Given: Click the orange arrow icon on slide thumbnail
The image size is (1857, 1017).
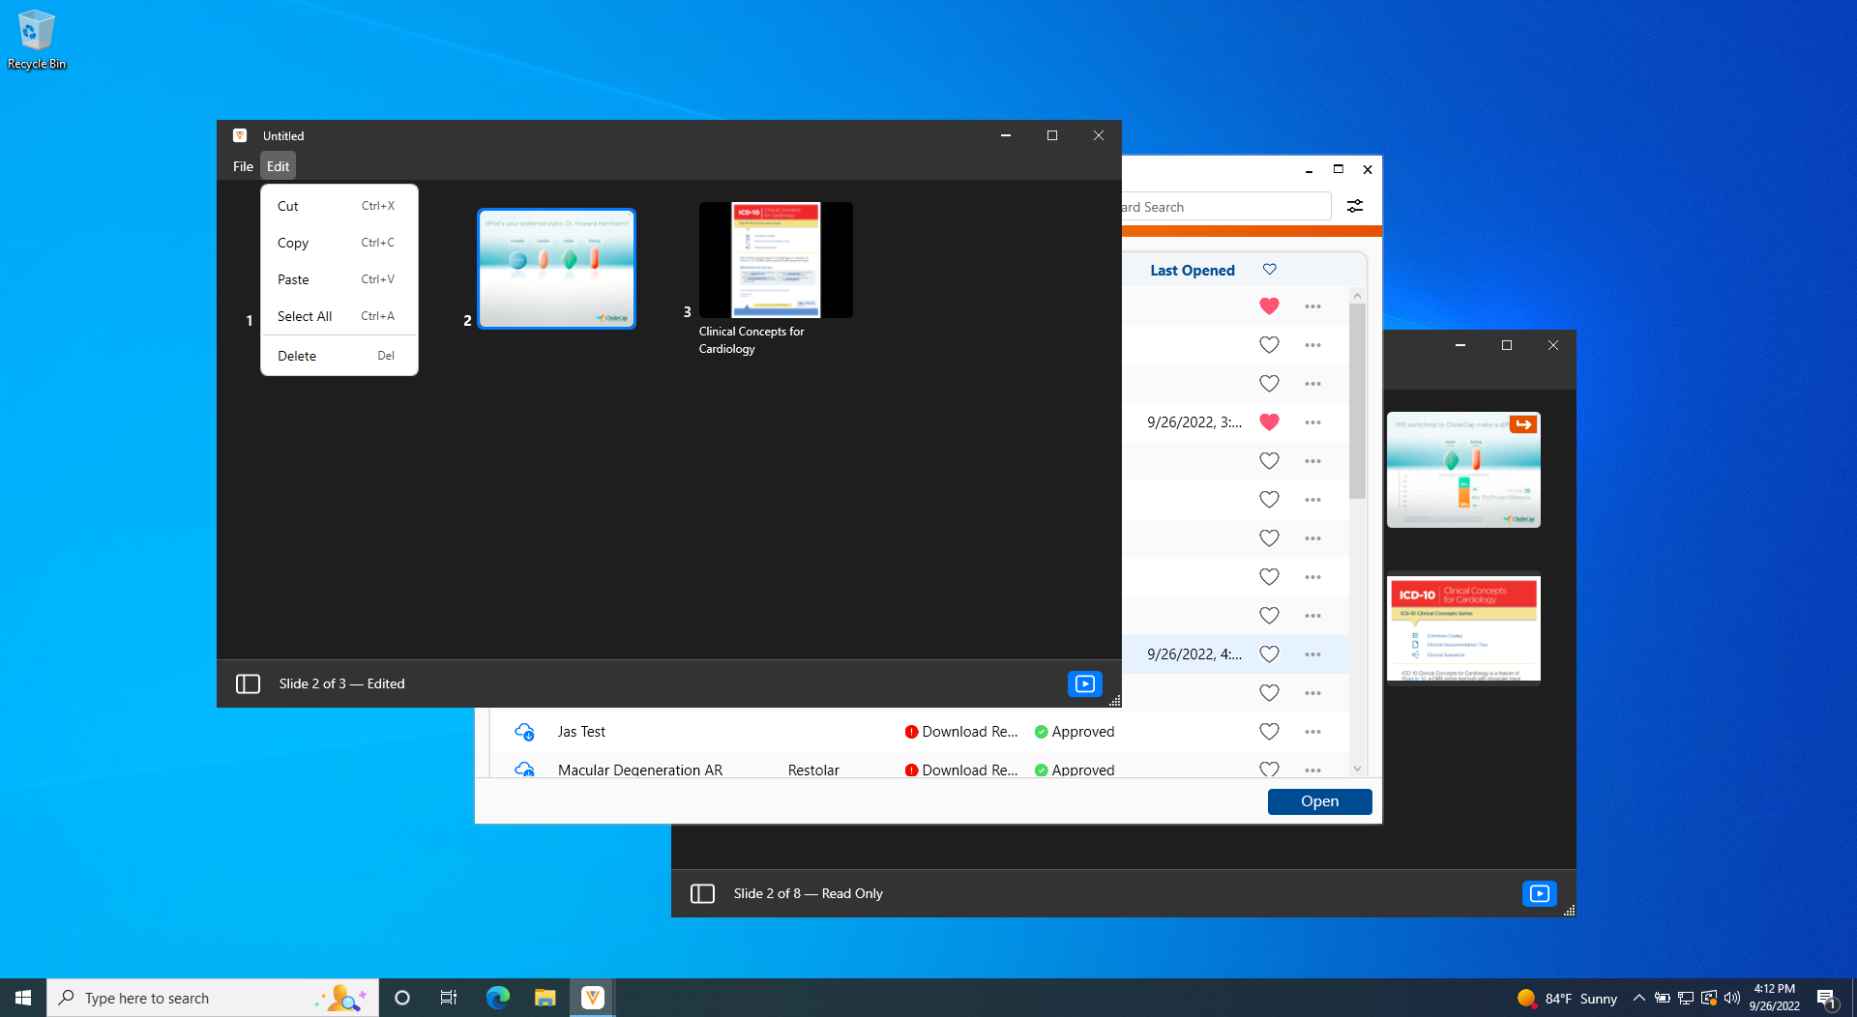Looking at the screenshot, I should coord(1523,424).
